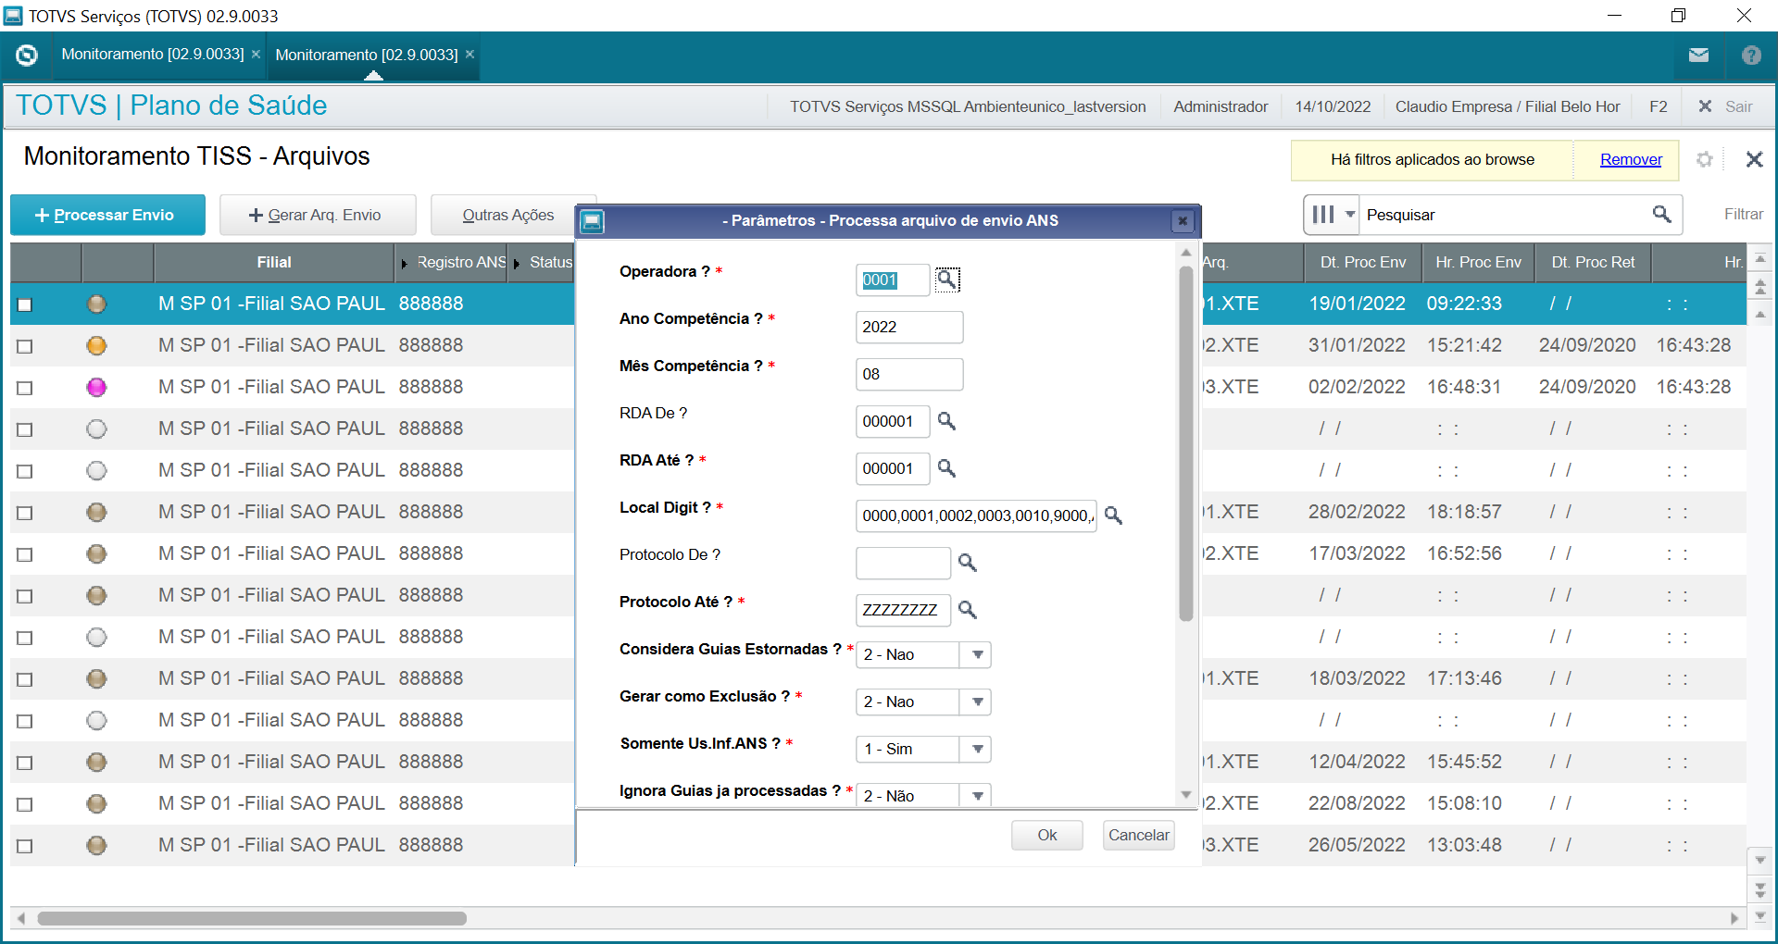Check the box on the 26/05/2022 row

point(25,846)
